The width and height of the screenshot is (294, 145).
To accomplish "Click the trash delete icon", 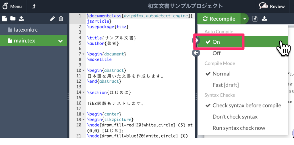I will 61,19.
